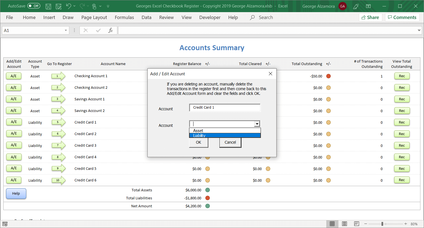Click the green arrow for register 5
Viewport: 424px width, 228px height.
58,122
